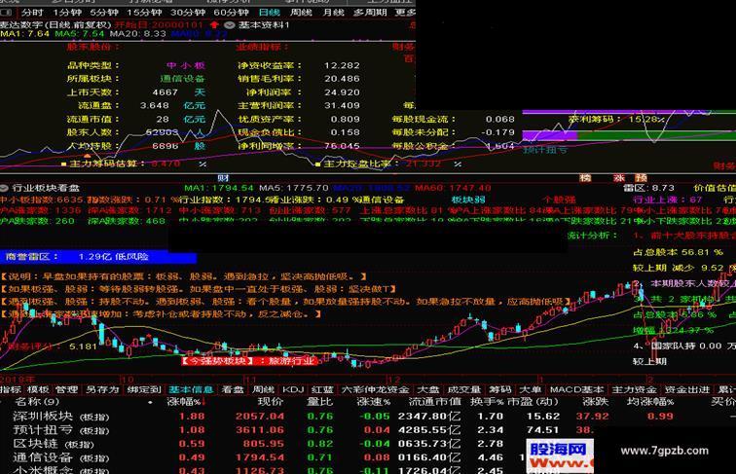Viewport: 736px width, 474px height.
Task: Switch to the 资金出进 indicator tab
Action: (687, 389)
